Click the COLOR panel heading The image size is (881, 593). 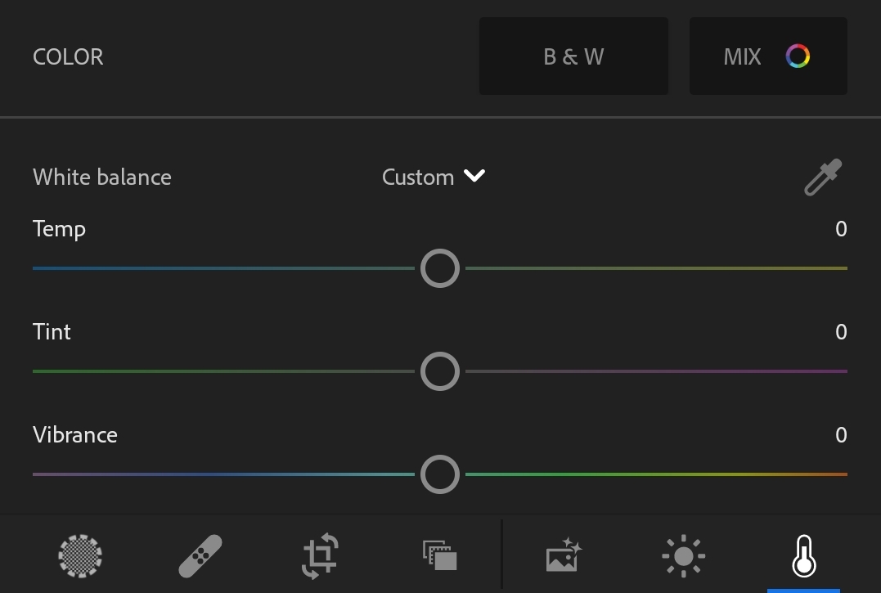68,57
